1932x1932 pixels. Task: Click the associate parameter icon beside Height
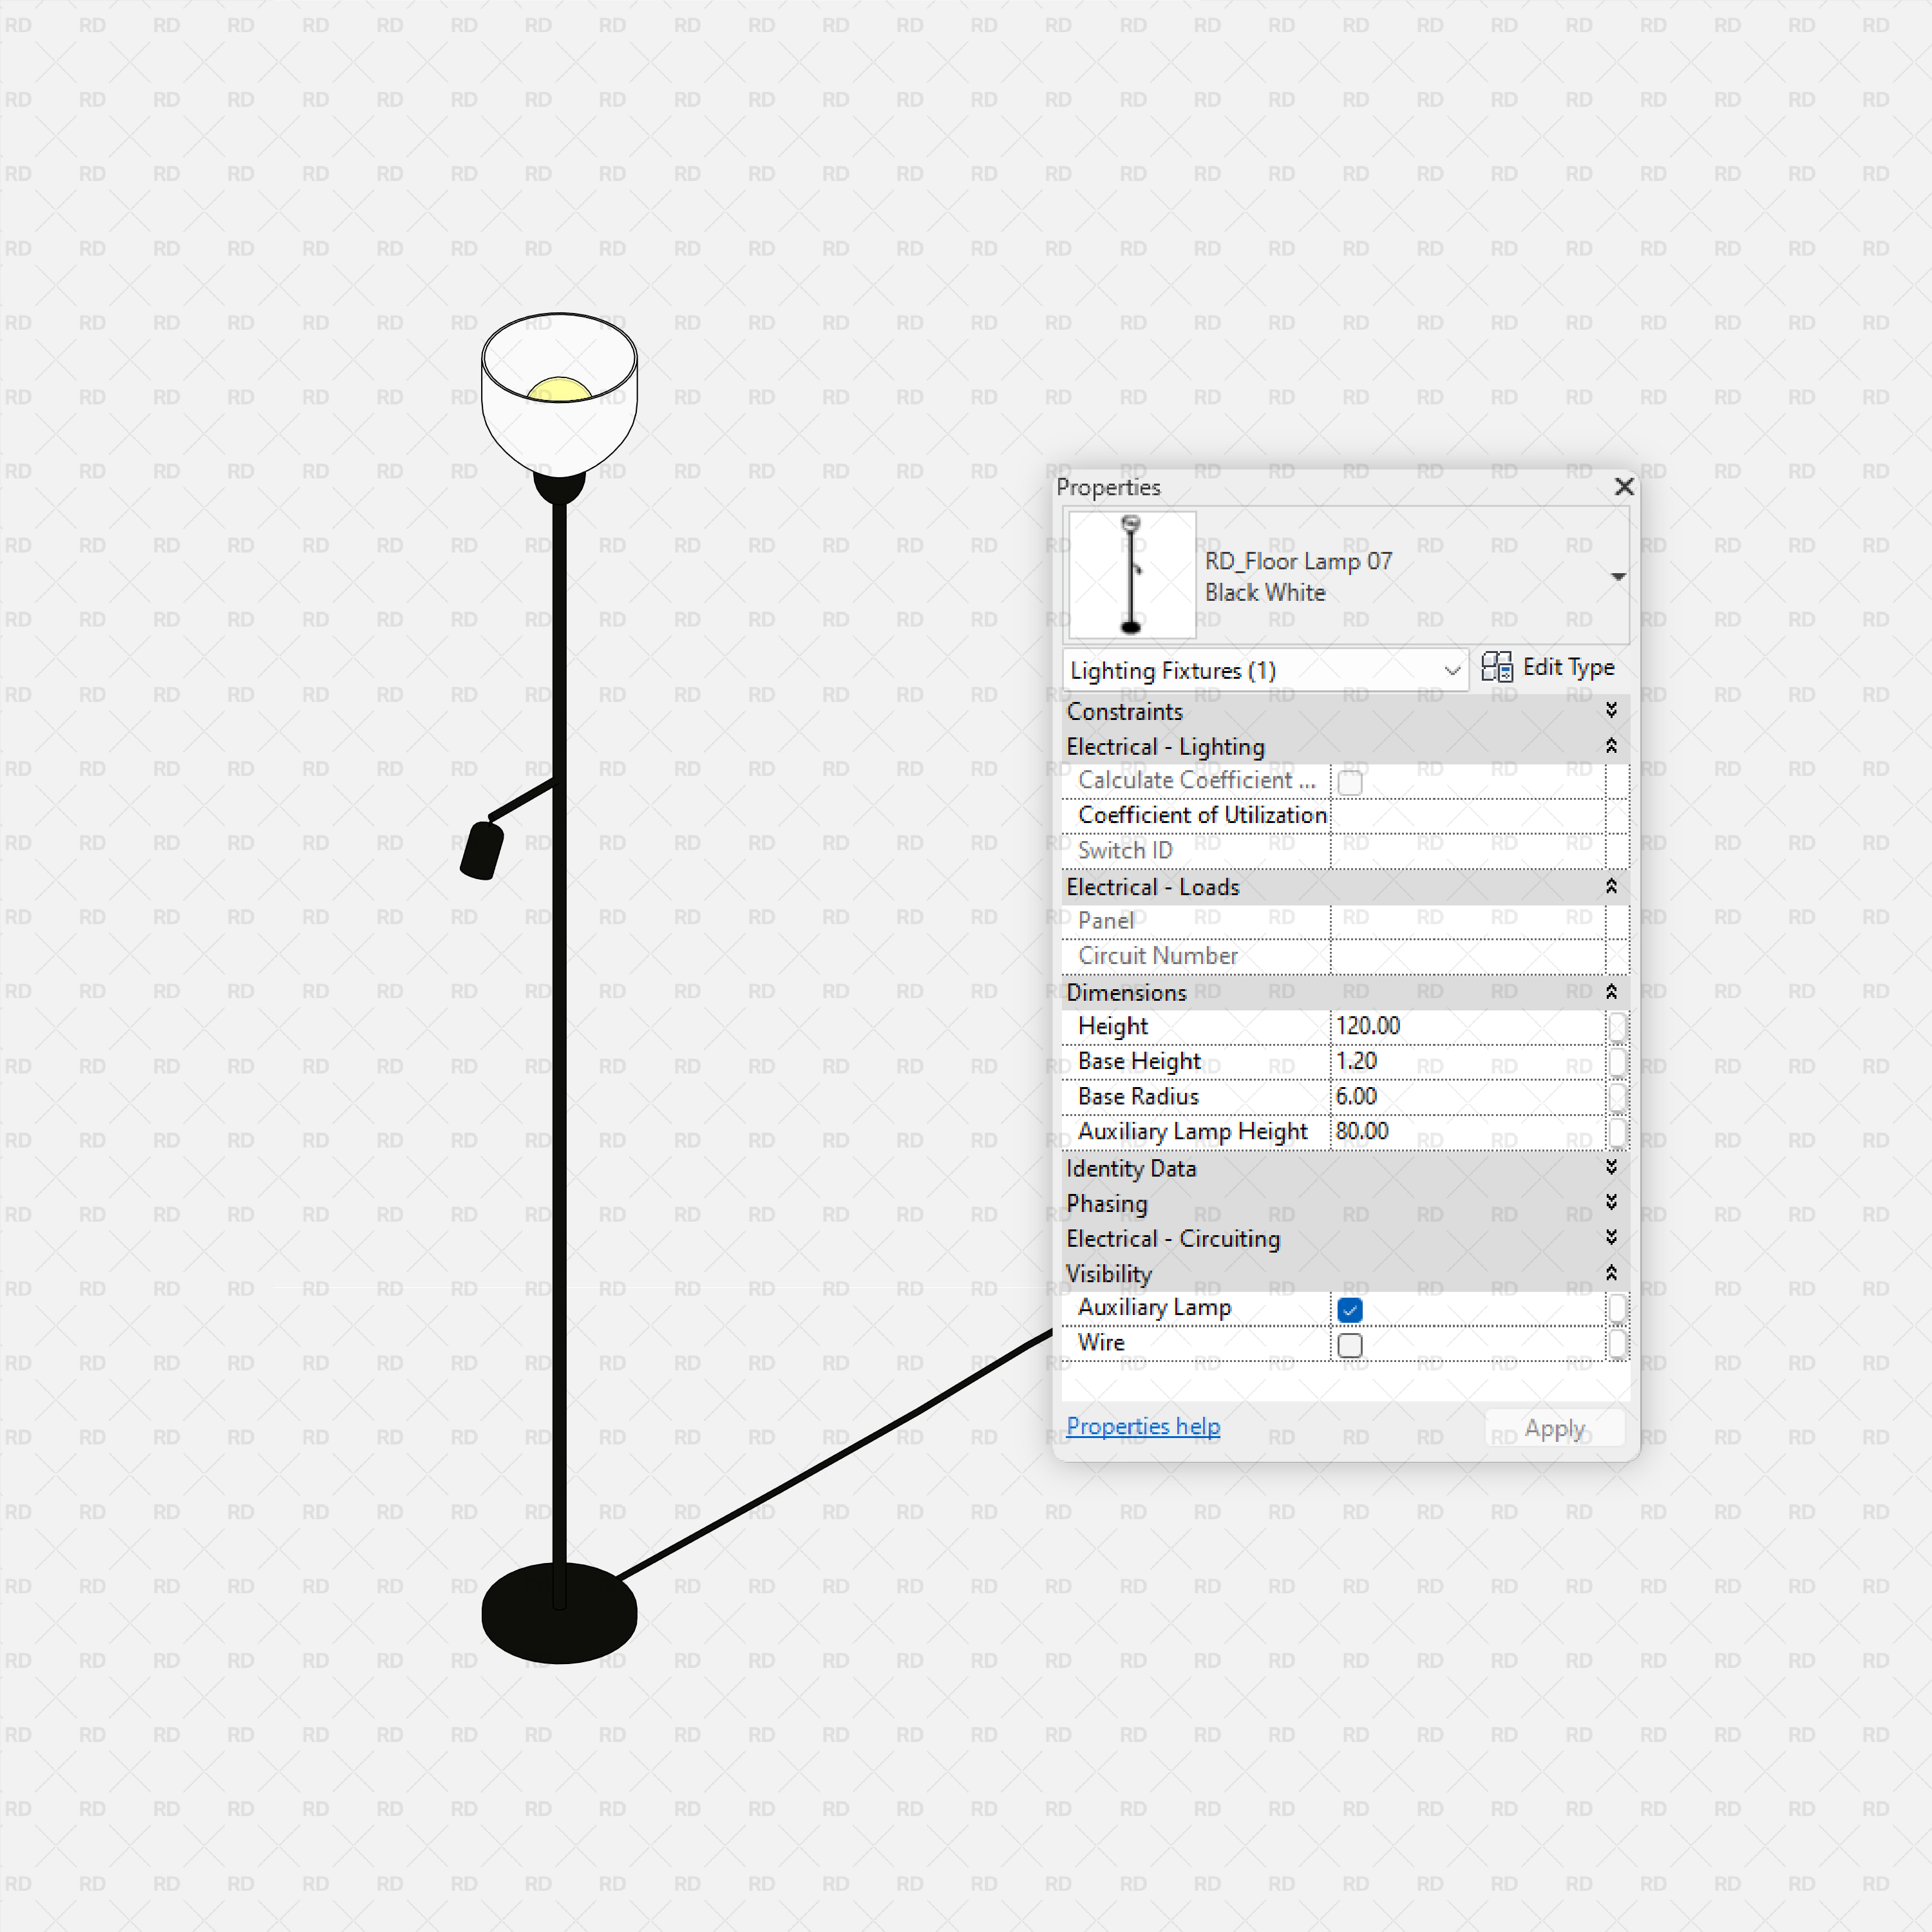pyautogui.click(x=1617, y=1026)
